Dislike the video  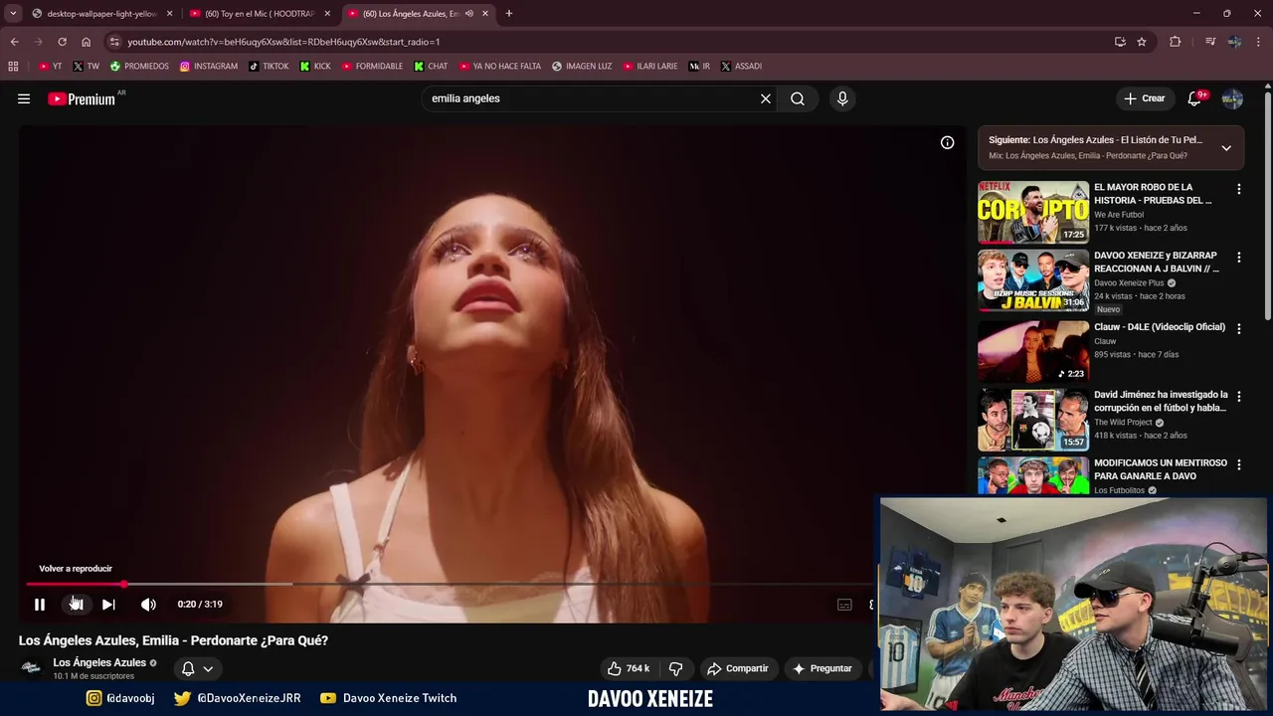(676, 668)
